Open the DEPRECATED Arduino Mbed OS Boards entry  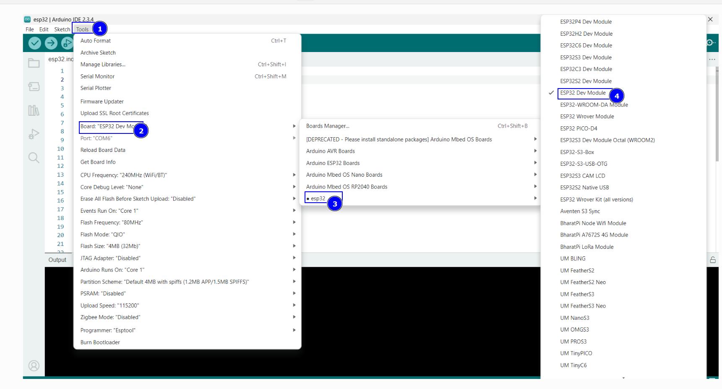point(420,139)
